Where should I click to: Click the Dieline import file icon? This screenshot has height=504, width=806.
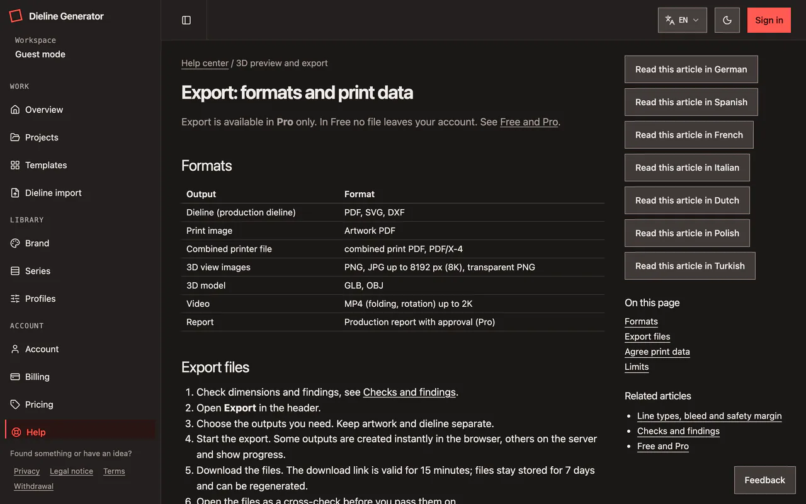pos(15,193)
